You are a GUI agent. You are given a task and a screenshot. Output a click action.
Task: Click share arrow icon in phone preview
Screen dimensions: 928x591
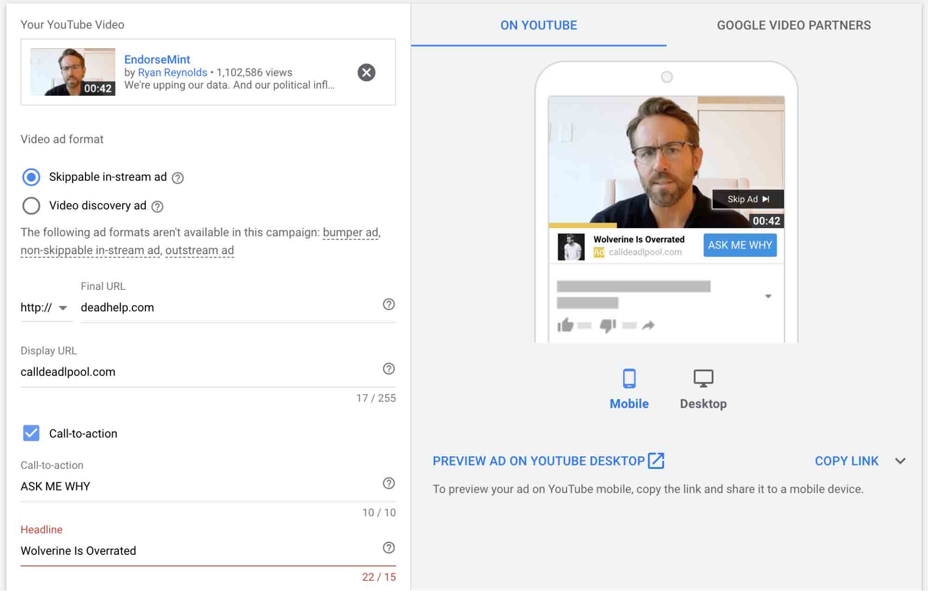click(648, 325)
